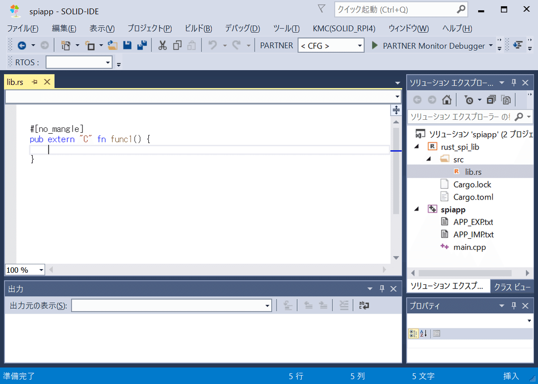Click the editor vertical scrollbar thumb
The width and height of the screenshot is (538, 384).
click(396, 171)
